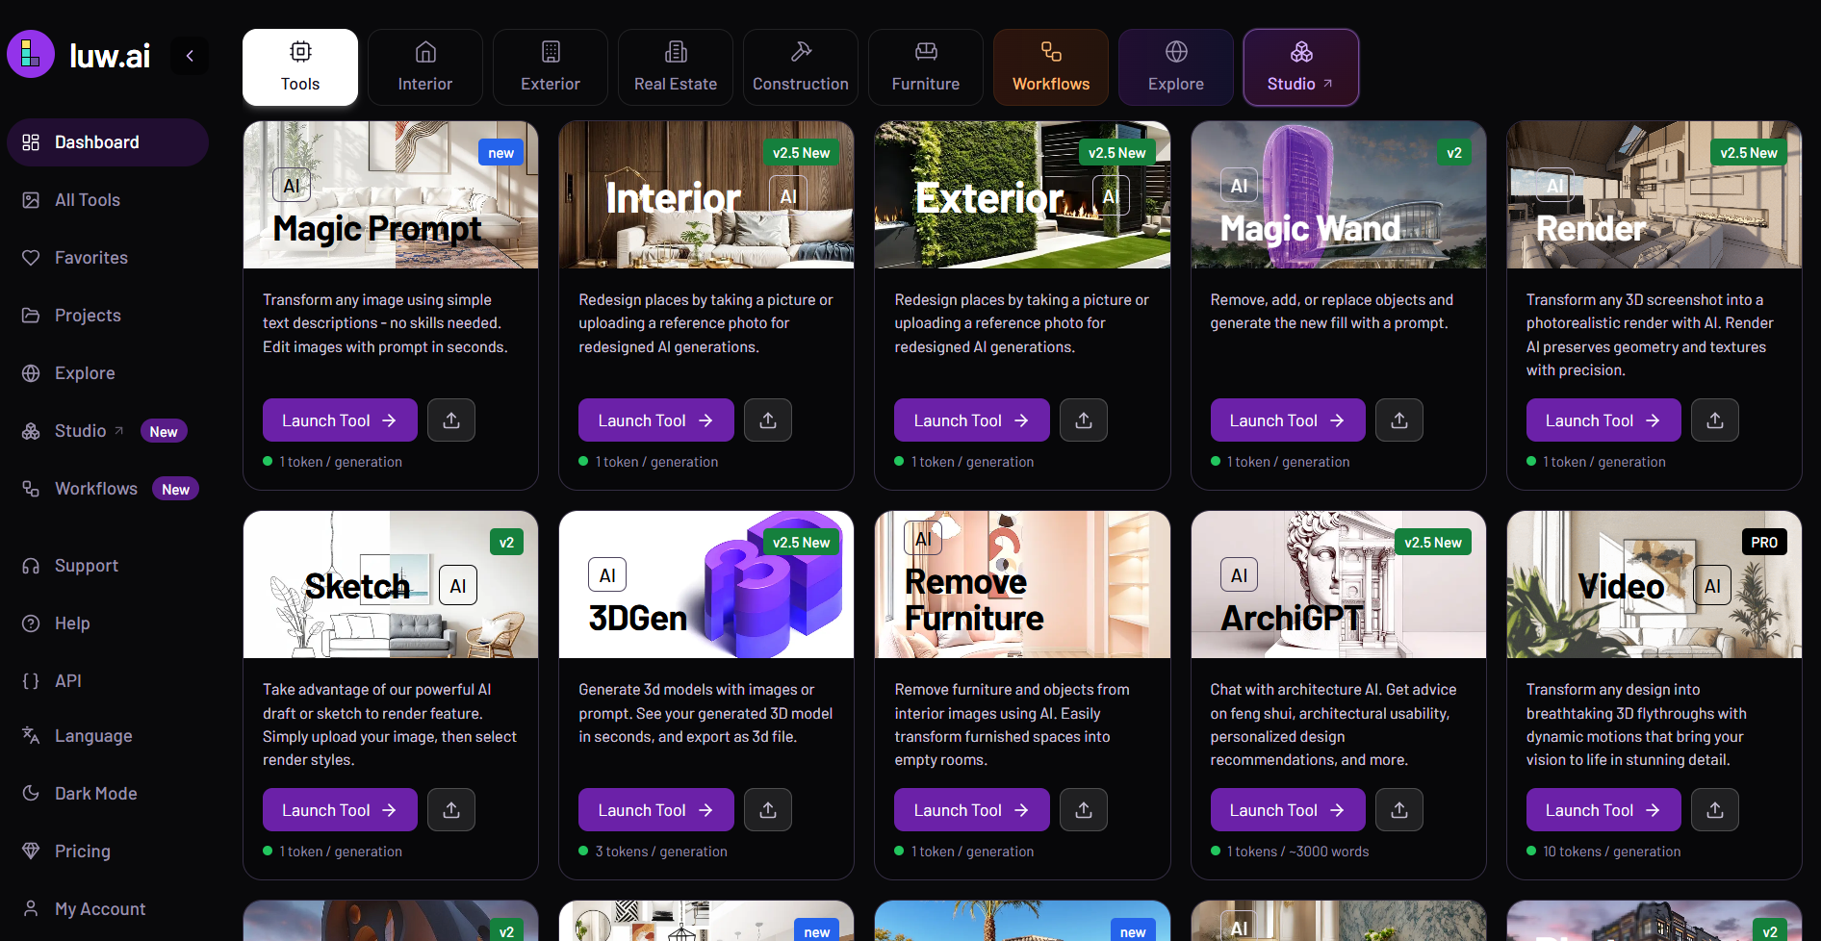Open My Account
Image resolution: width=1821 pixels, height=941 pixels.
pyautogui.click(x=108, y=909)
